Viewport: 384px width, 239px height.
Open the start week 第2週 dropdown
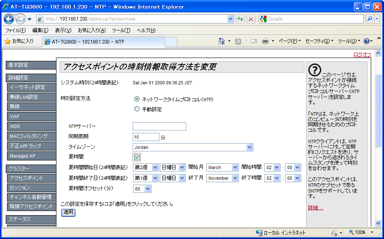click(x=146, y=167)
